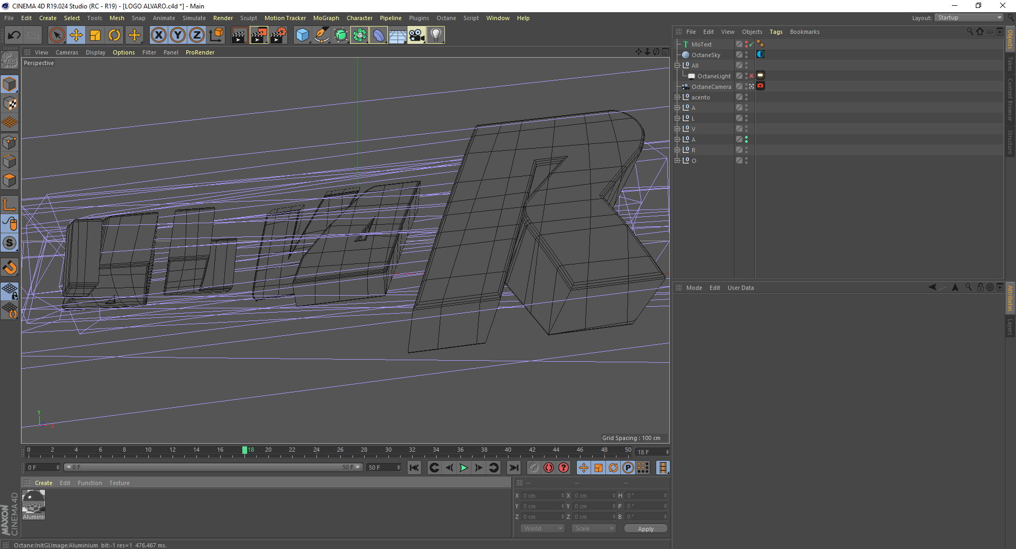The image size is (1016, 549).
Task: Select the Aluminium material thumbnail
Action: click(x=34, y=502)
